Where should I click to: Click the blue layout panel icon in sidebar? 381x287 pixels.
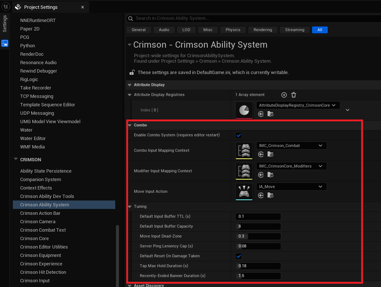[x=5, y=43]
